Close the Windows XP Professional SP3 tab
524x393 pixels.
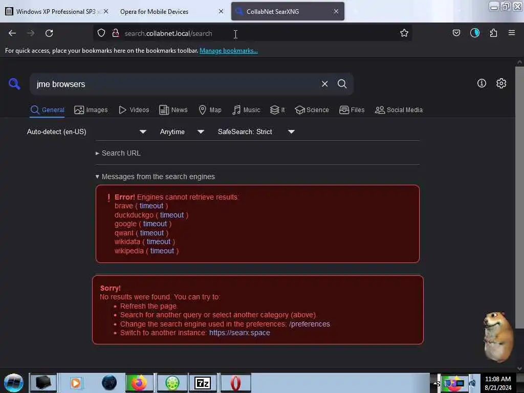pos(106,11)
